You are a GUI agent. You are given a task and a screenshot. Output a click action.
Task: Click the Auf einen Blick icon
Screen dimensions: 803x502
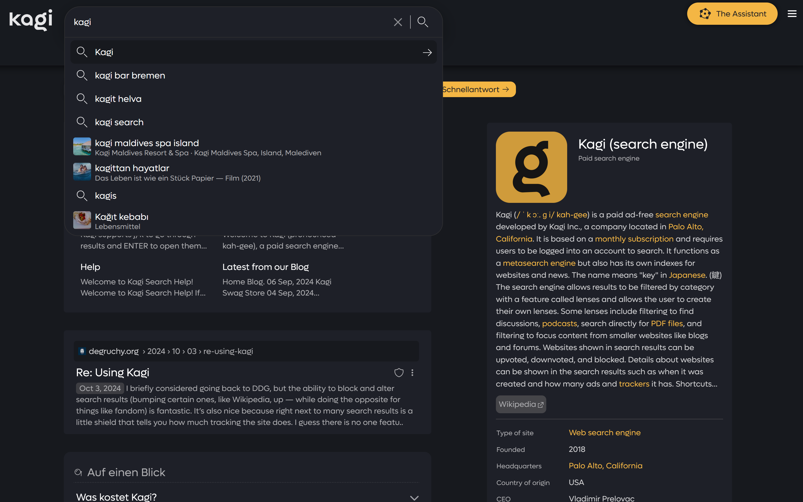[x=79, y=472]
